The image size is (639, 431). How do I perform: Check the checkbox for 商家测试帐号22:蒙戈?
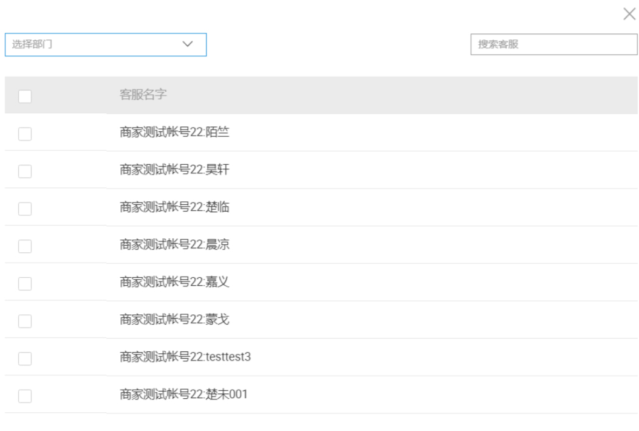point(25,320)
